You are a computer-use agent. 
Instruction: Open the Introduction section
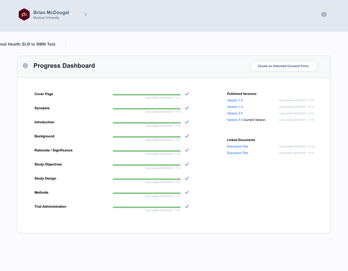[44, 122]
